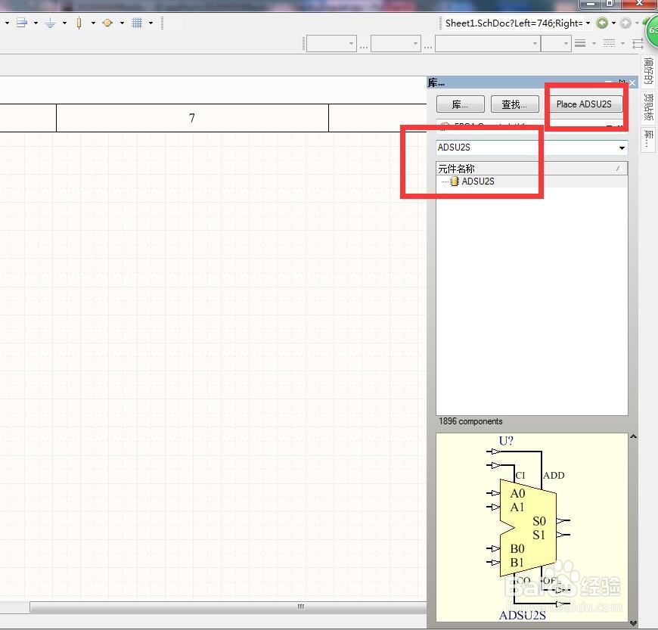This screenshot has width=658, height=630.
Task: Click the horizontal schematic scrollbar thumb
Action: click(x=228, y=607)
